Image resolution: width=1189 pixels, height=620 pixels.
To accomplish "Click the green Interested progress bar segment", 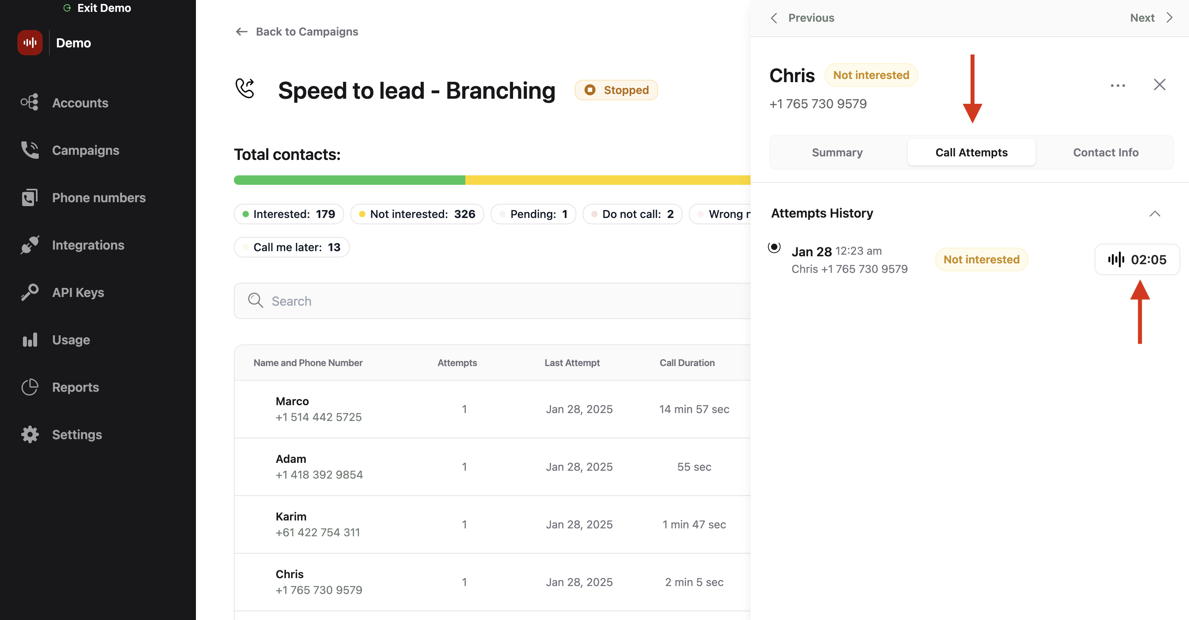I will pos(349,180).
